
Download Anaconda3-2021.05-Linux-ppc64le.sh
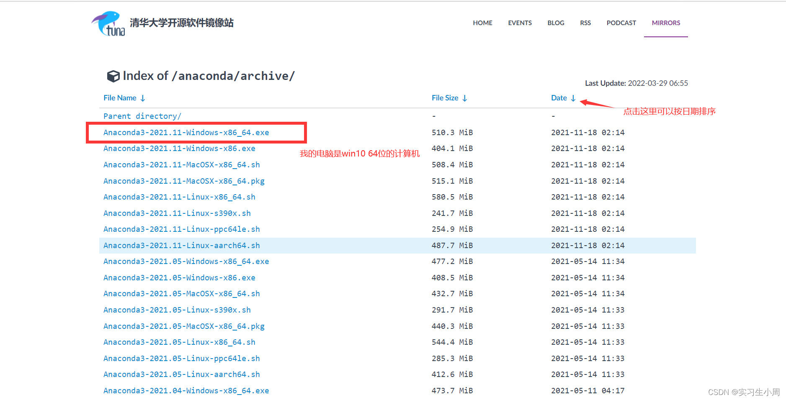(x=182, y=359)
